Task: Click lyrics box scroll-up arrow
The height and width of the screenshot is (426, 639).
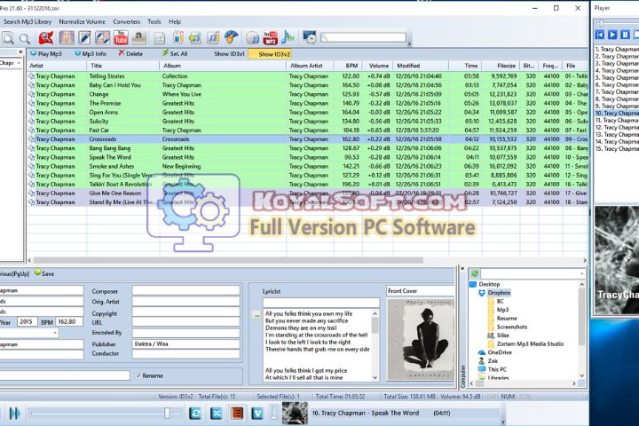Action: coord(375,313)
